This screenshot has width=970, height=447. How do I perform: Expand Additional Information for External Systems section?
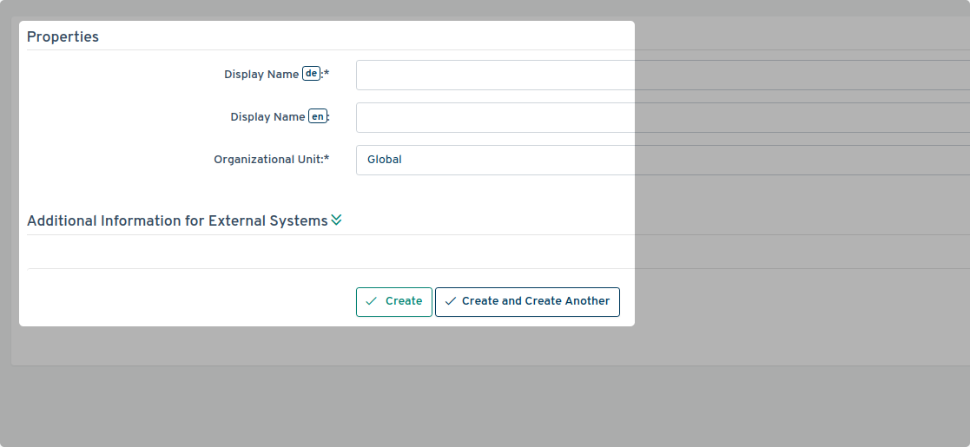[177, 220]
